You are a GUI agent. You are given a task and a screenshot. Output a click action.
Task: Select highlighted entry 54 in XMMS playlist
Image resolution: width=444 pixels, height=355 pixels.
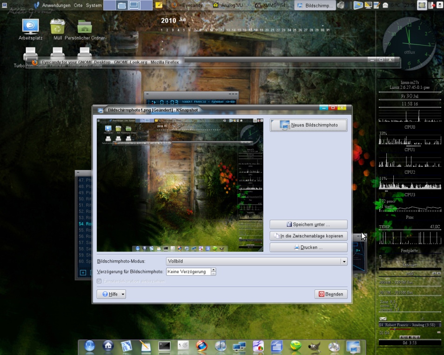[85, 224]
